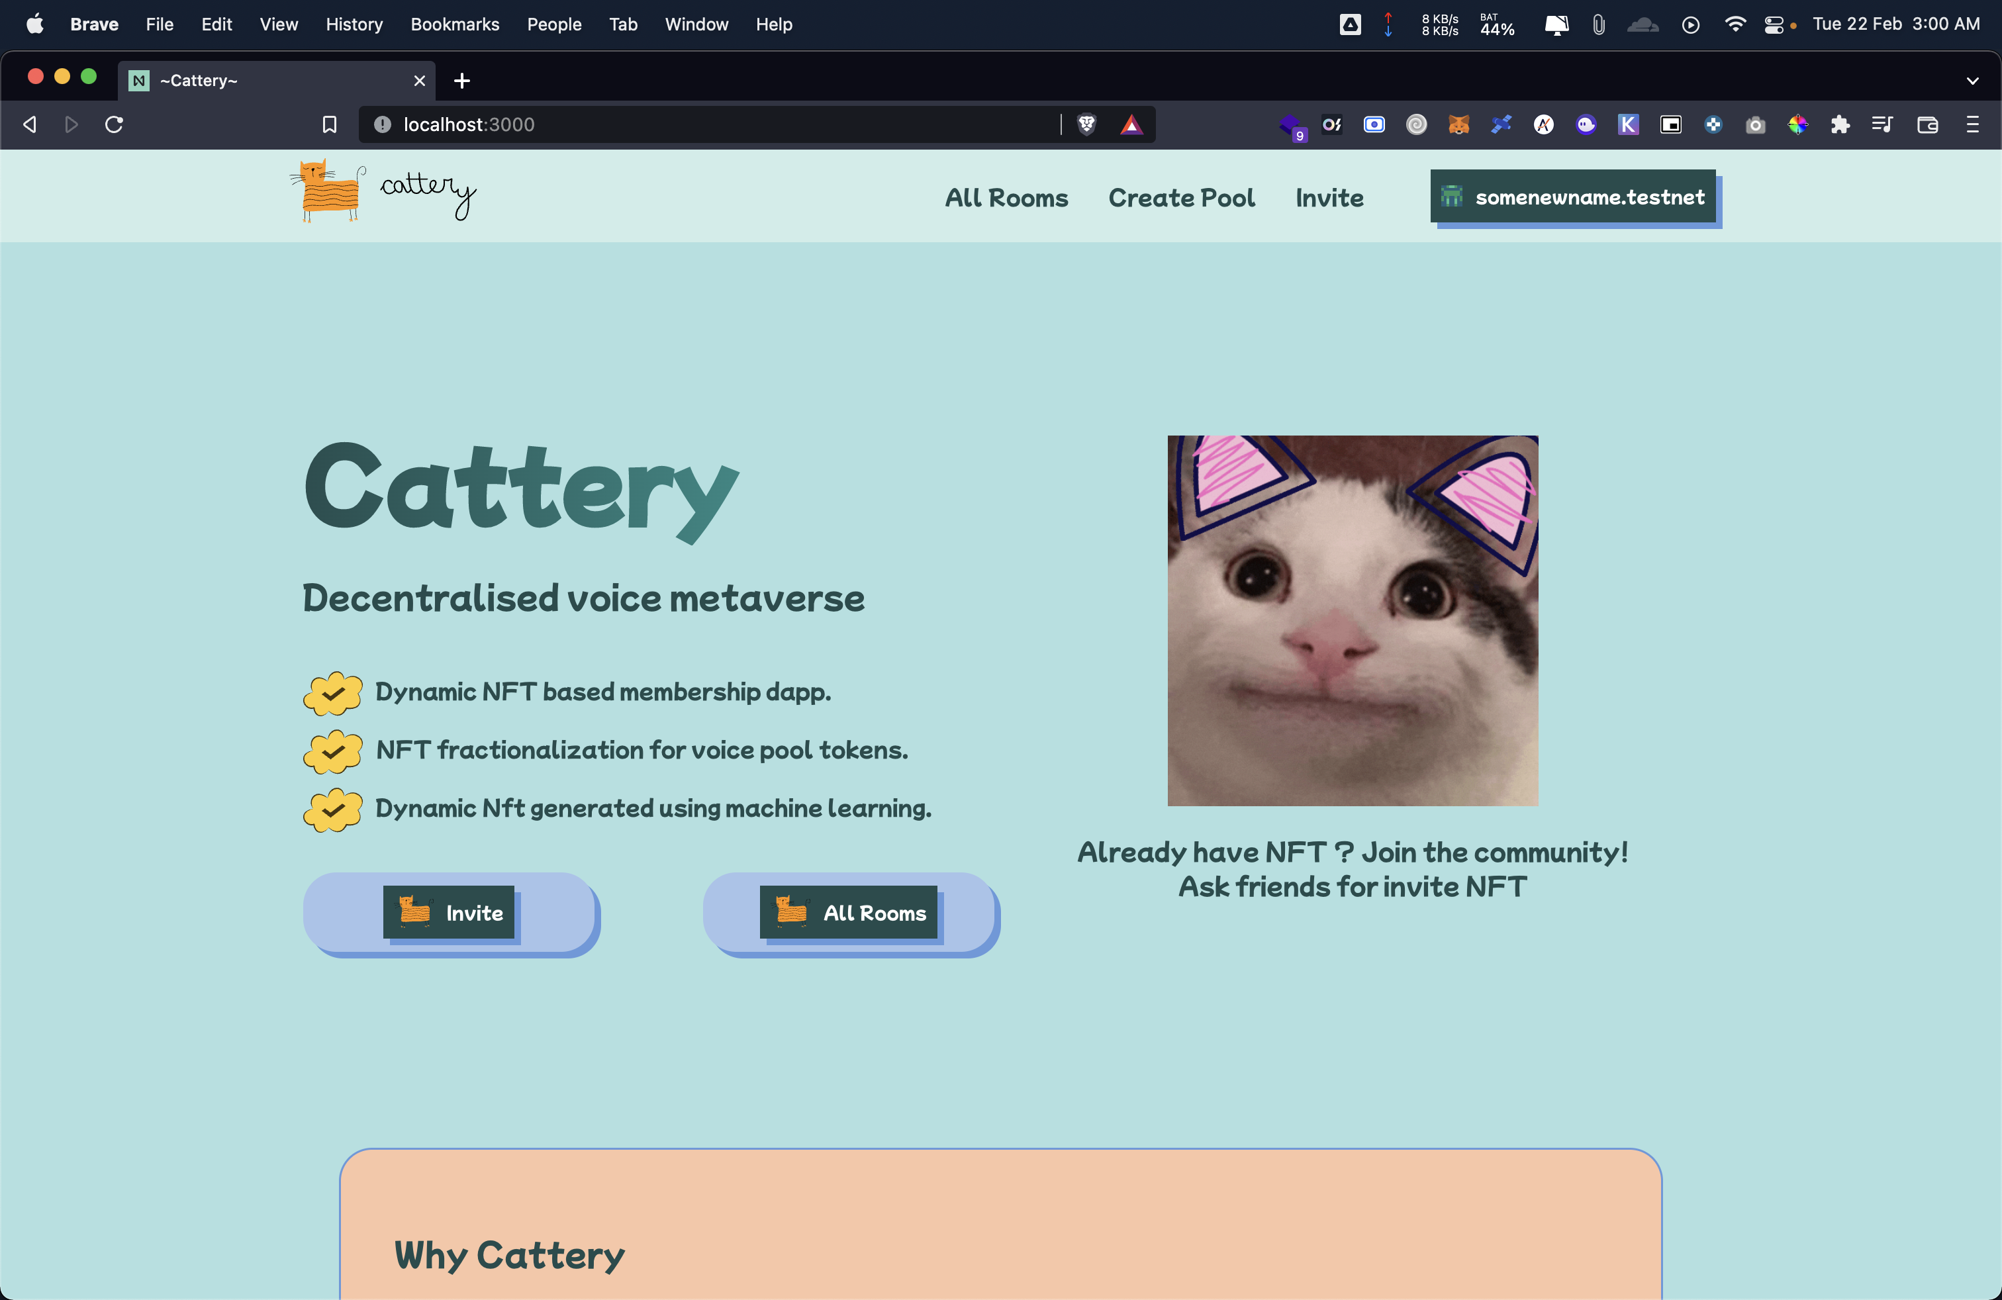This screenshot has height=1300, width=2002.
Task: Click the screenshot camera extension icon
Action: pos(1754,124)
